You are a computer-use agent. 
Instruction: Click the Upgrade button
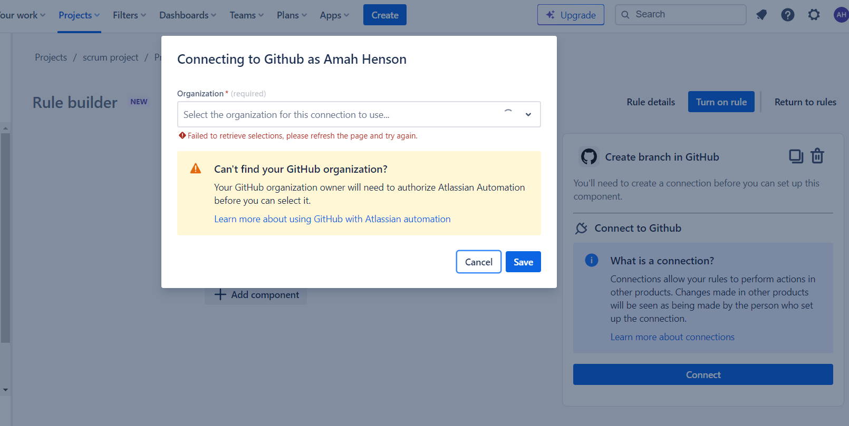571,15
